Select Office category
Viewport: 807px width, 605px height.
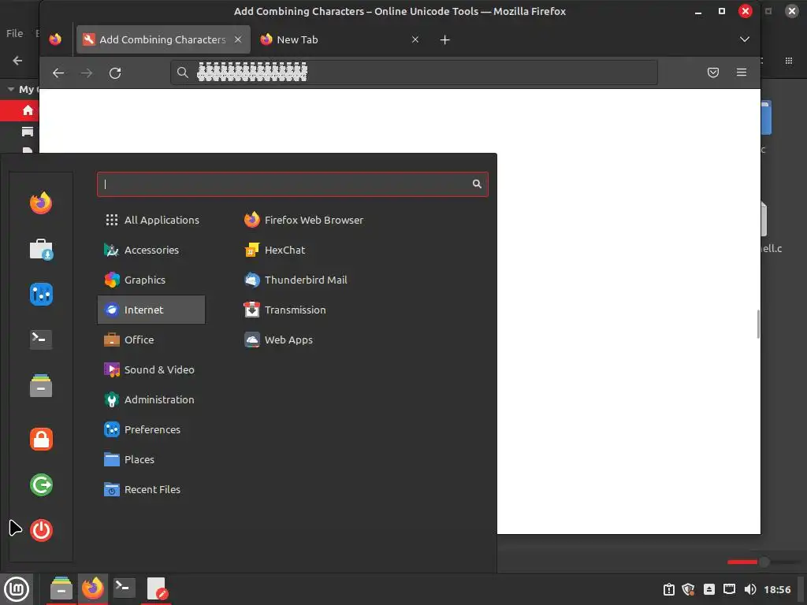[x=151, y=340]
